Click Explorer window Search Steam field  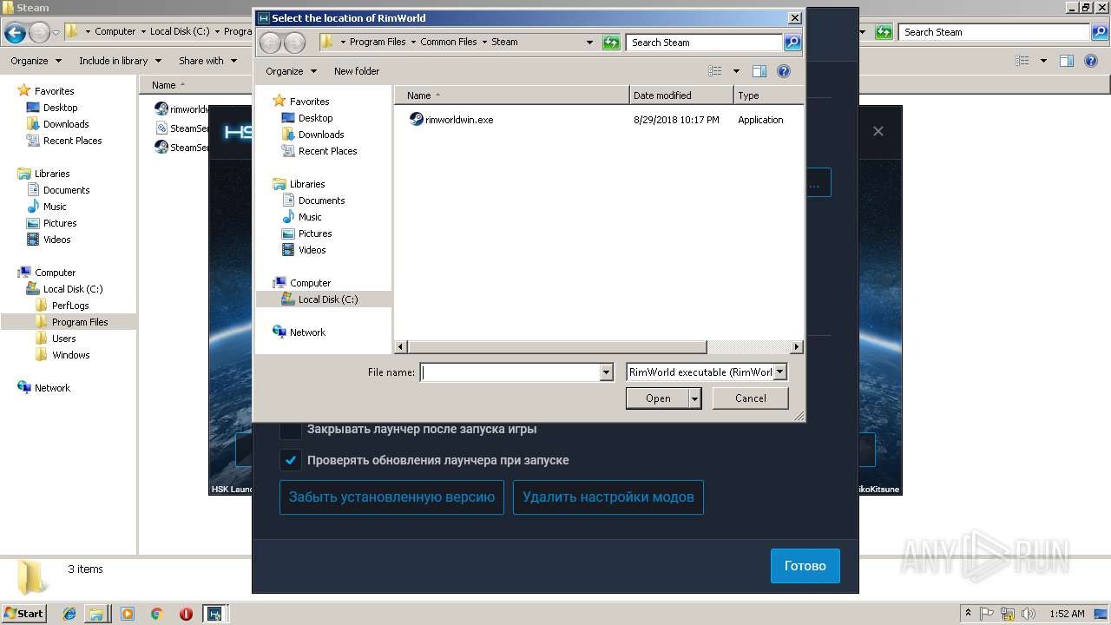coord(994,32)
